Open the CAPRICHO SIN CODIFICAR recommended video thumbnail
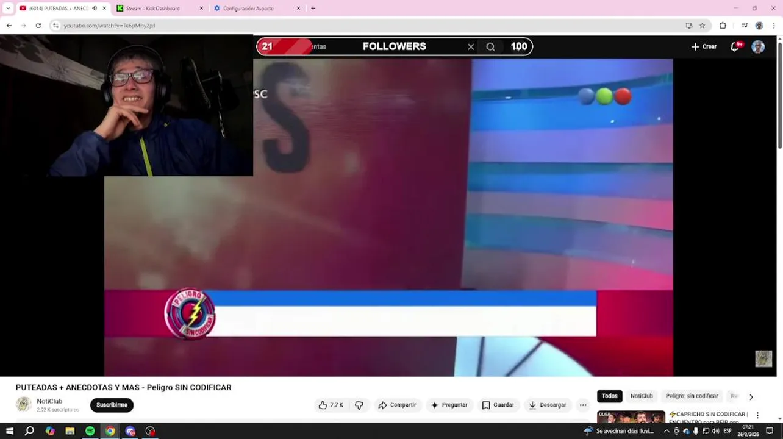 631,417
